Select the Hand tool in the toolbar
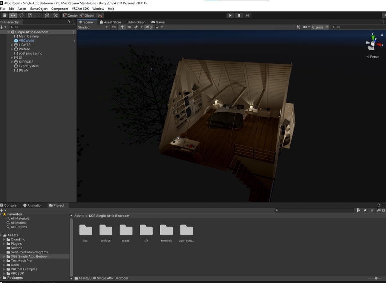 click(x=4, y=15)
